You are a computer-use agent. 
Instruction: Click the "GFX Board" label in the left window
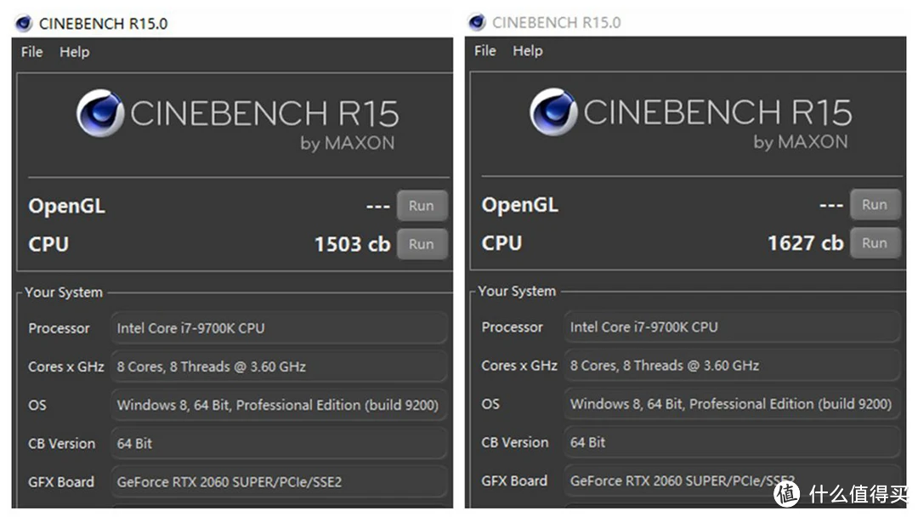pyautogui.click(x=61, y=482)
